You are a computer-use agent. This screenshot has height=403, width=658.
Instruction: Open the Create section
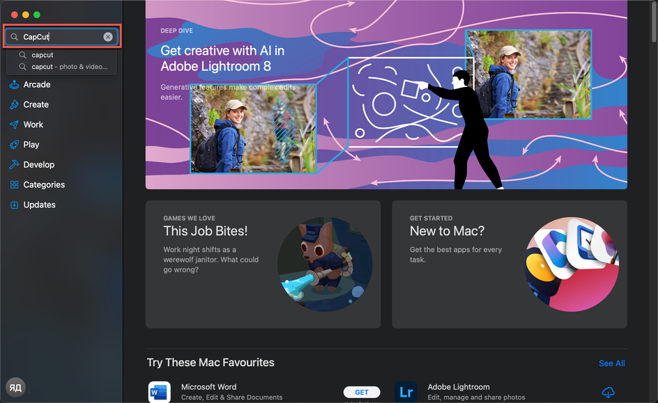(x=36, y=104)
